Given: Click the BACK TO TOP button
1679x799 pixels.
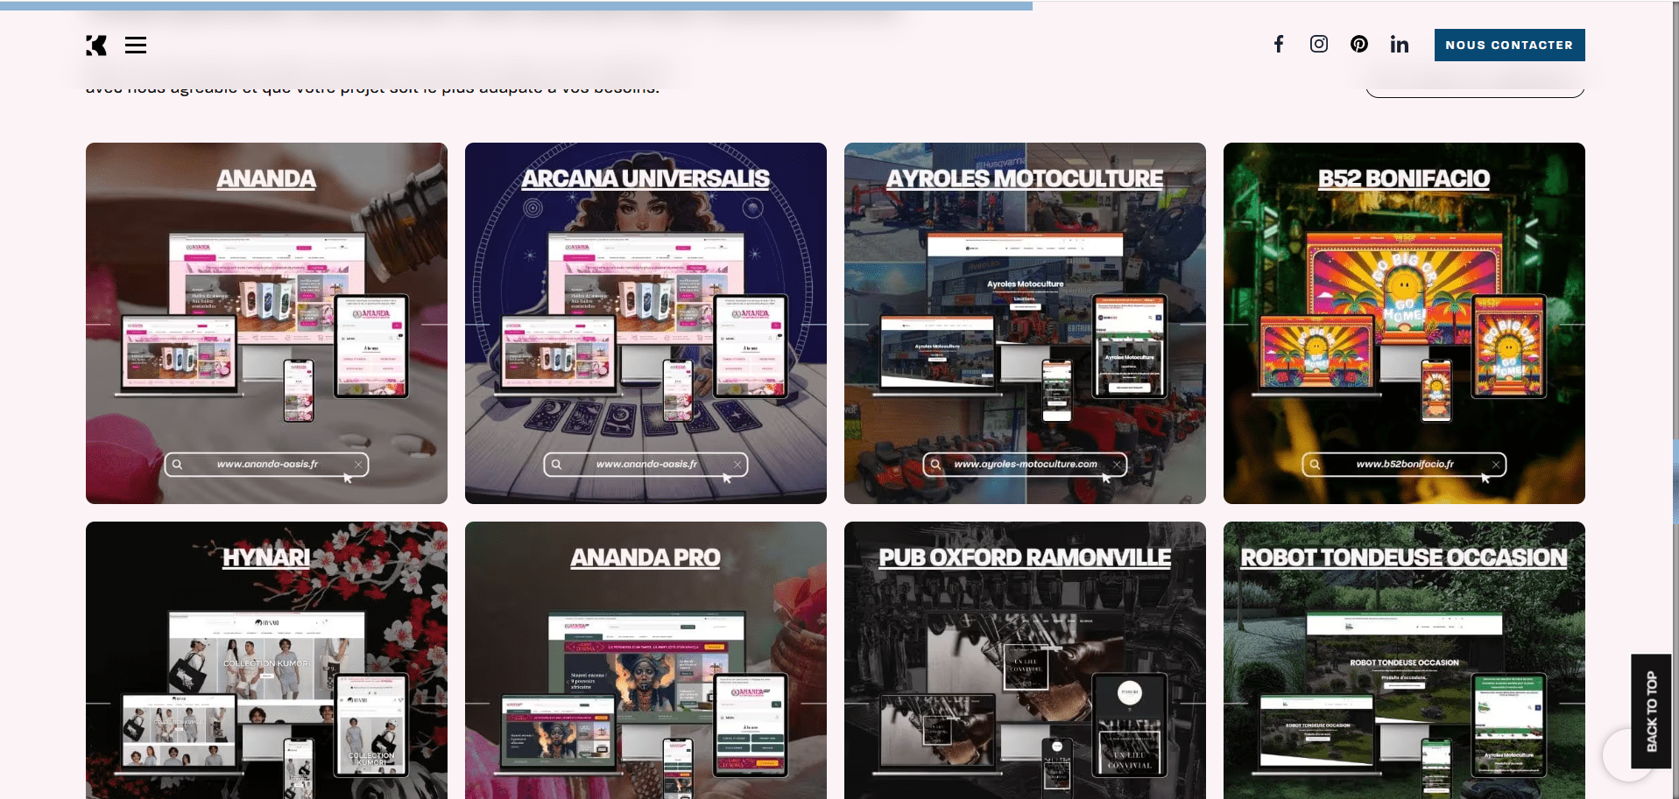Looking at the screenshot, I should coord(1651,711).
